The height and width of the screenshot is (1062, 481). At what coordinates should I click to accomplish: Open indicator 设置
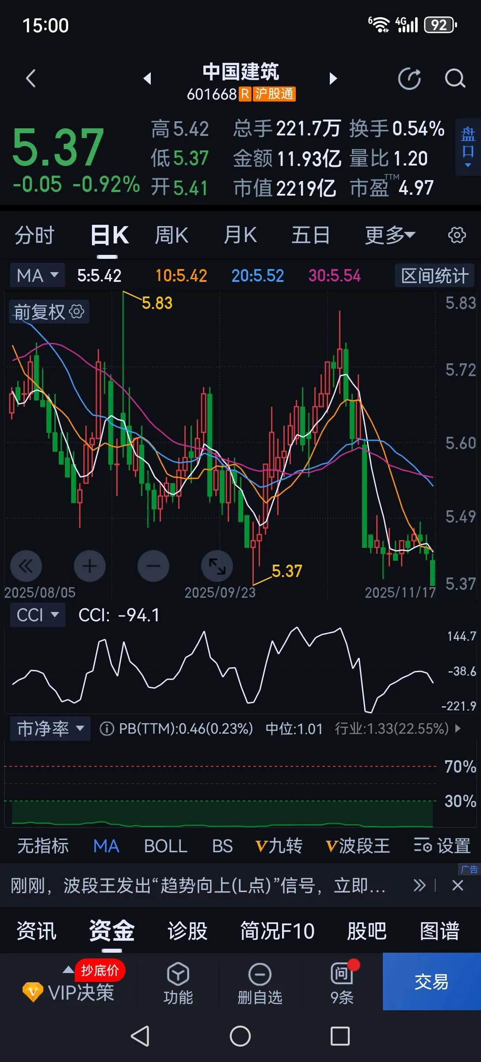click(x=442, y=846)
